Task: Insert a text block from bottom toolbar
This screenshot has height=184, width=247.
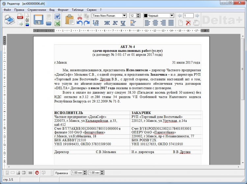Action: point(7,173)
